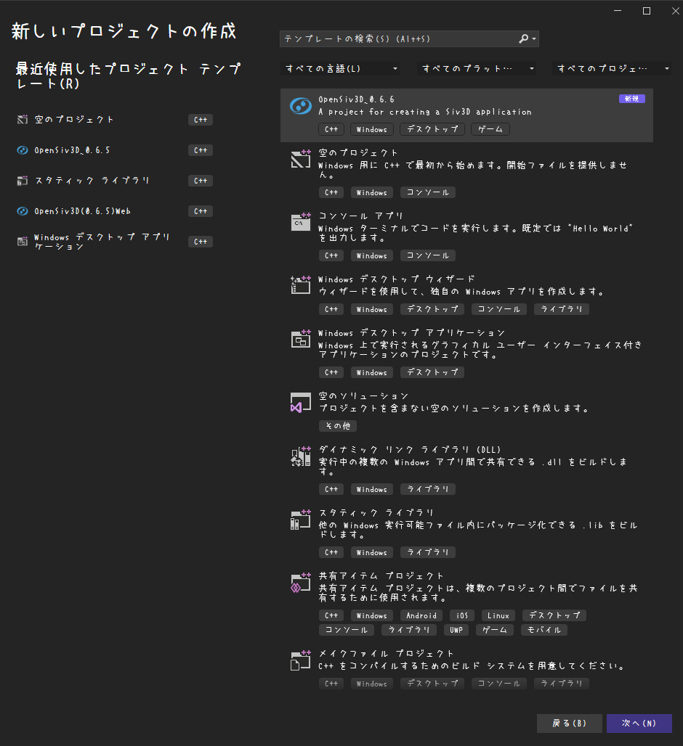683x746 pixels.
Task: Open the すべてのプラットフォーム dropdown
Action: pos(477,68)
